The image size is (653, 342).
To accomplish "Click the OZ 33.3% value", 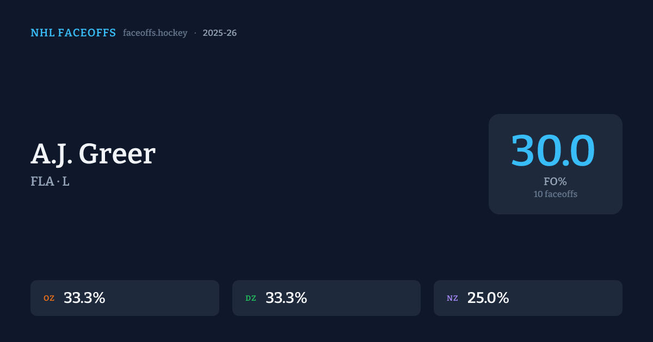I will 84,298.
